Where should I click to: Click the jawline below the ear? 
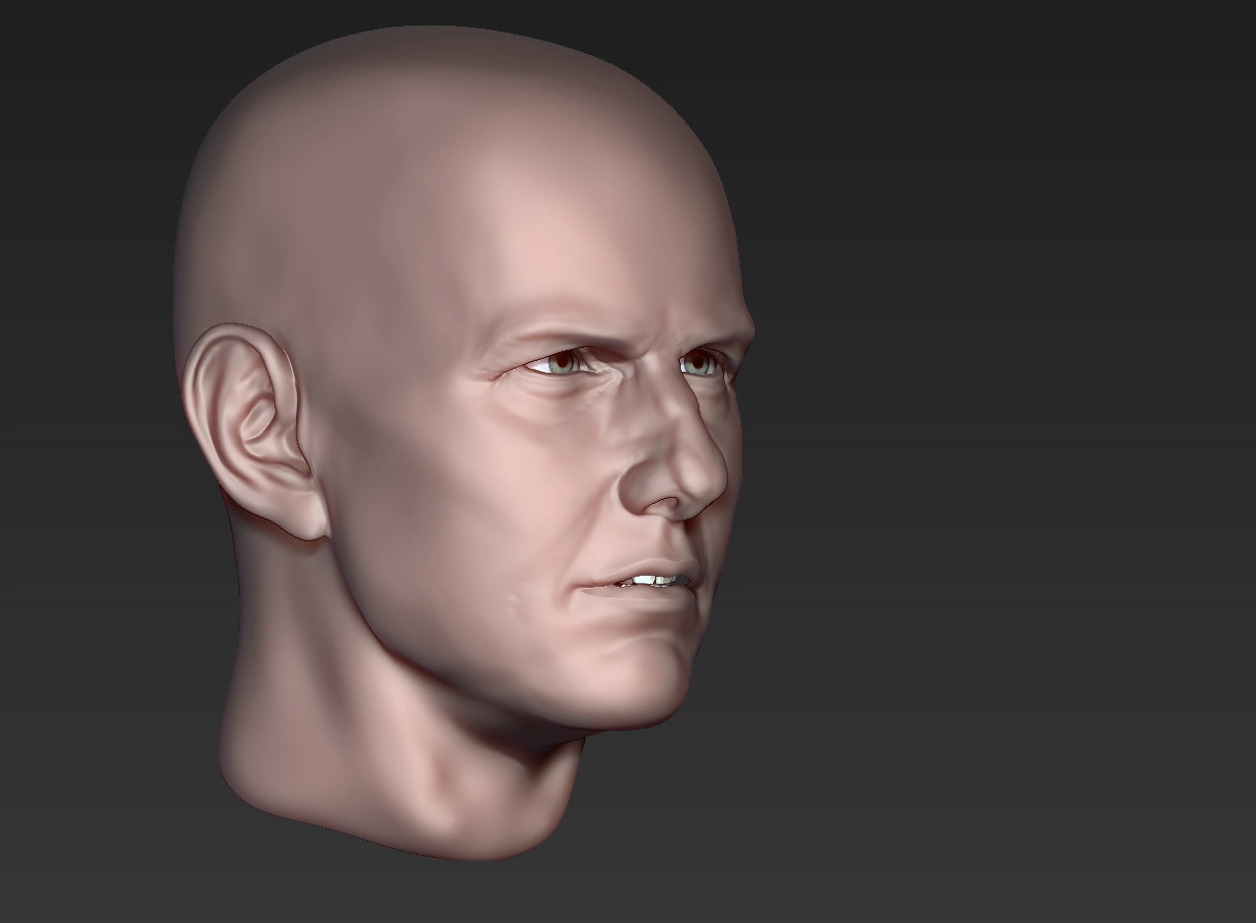[x=395, y=631]
